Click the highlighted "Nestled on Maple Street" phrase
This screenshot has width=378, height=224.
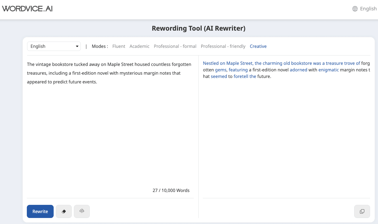[228, 63]
